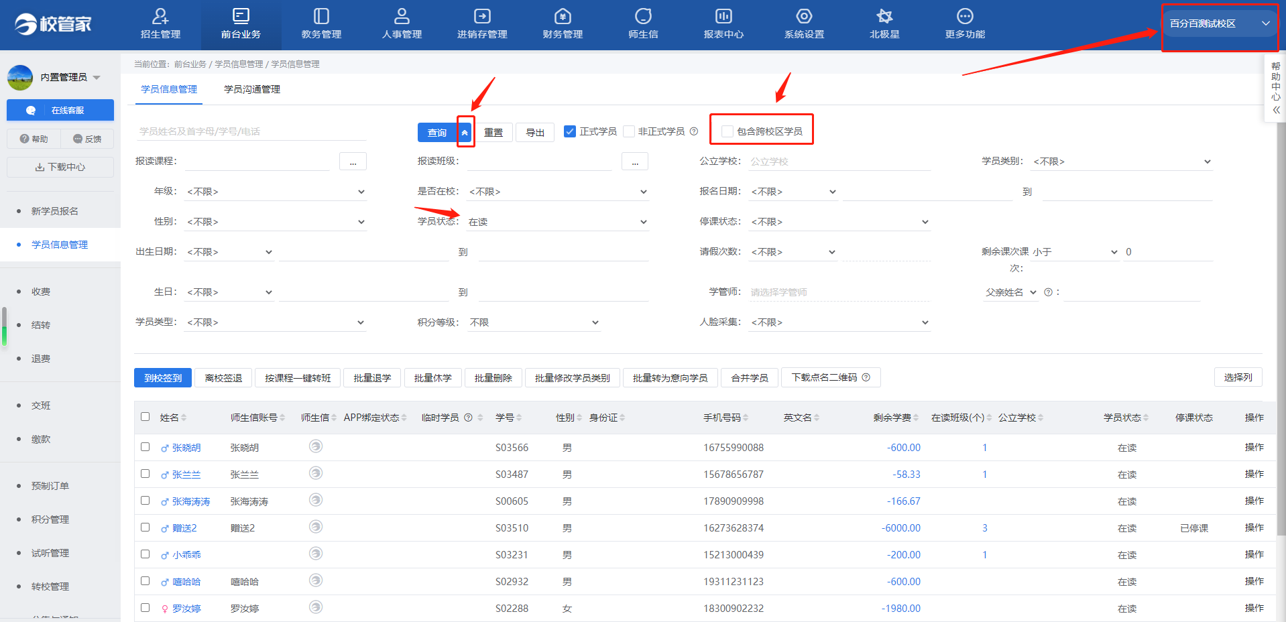This screenshot has height=622, width=1286.
Task: Open 选择列 column chooser
Action: 1238,377
